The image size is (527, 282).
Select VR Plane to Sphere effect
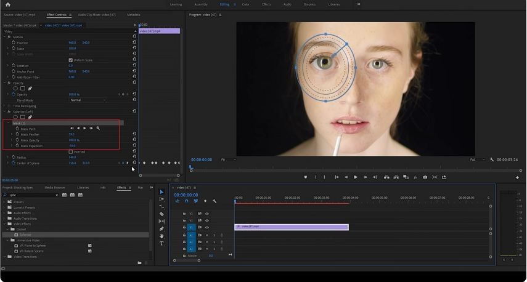[32, 246]
